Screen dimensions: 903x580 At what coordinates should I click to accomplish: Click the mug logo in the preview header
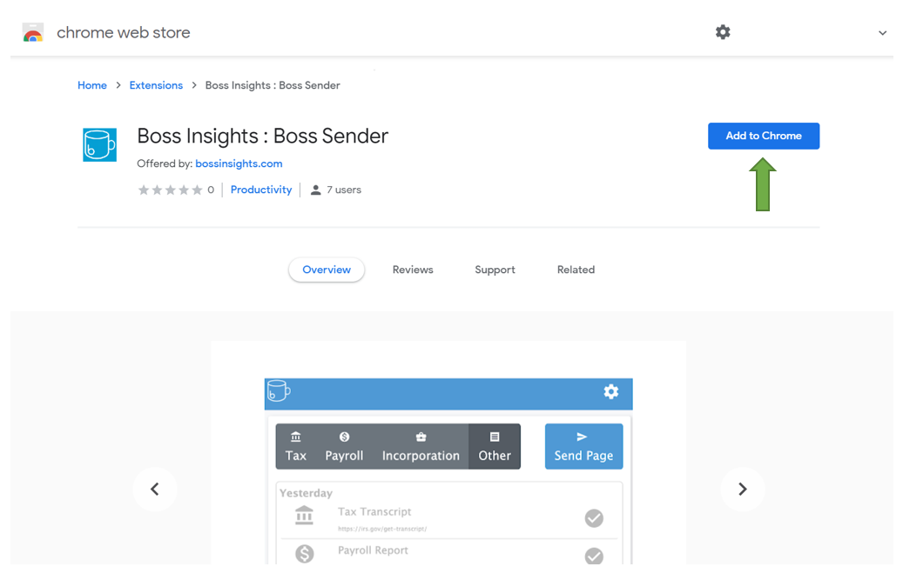point(279,391)
